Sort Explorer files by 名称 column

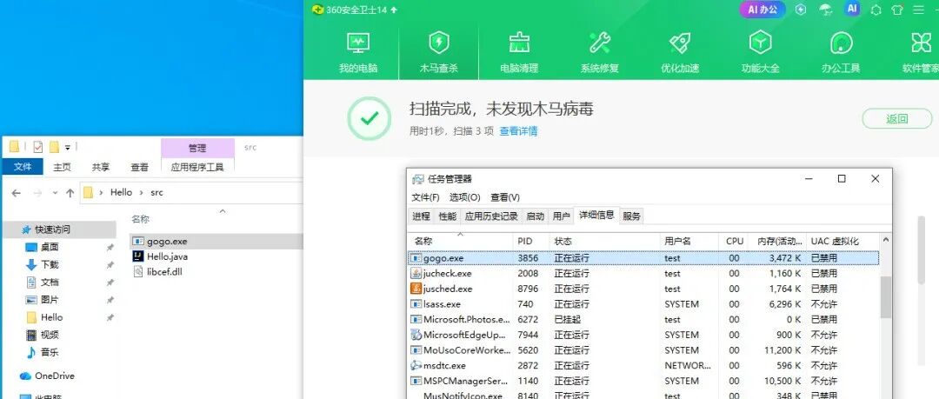[140, 219]
